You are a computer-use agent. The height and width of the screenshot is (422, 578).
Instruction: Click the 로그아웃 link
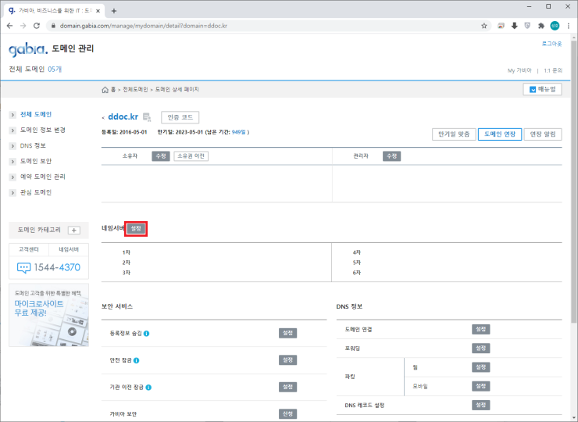click(551, 44)
